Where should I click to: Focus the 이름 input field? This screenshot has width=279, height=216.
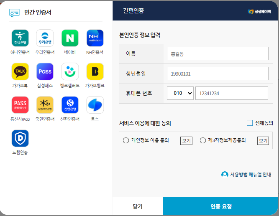coord(218,53)
